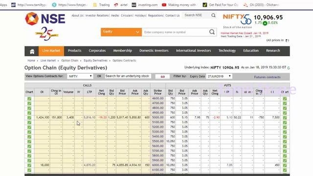Click strike price 5000.00
The height and width of the screenshot is (176, 313).
tap(157, 117)
